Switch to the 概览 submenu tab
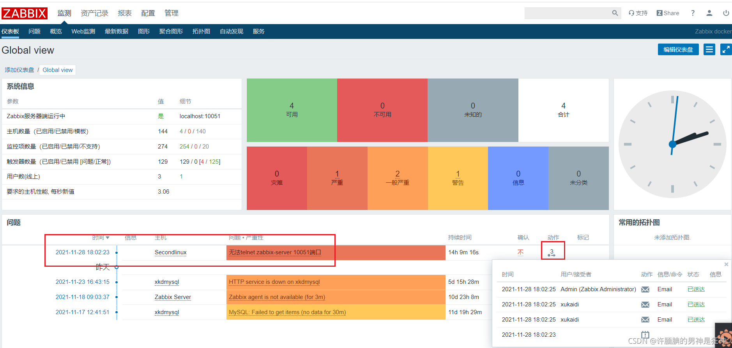This screenshot has width=732, height=348. [56, 31]
